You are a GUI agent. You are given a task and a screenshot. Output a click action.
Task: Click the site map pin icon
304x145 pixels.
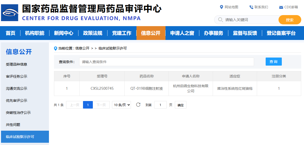point(222,7)
